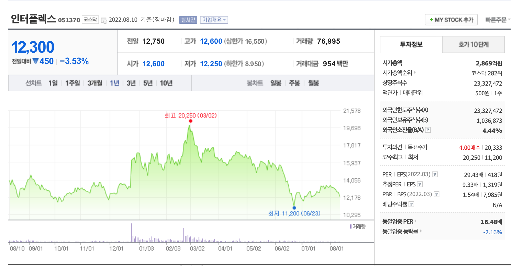The width and height of the screenshot is (514, 266).
Task: Click the date calendar icon next to 2022.08.10
Action: click(104, 20)
